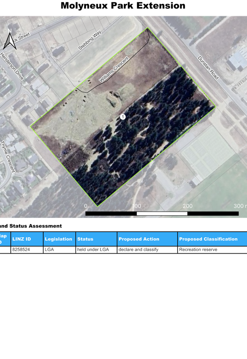Click the Molyneux Park Extension title
The image size is (247, 359).
click(x=123, y=6)
